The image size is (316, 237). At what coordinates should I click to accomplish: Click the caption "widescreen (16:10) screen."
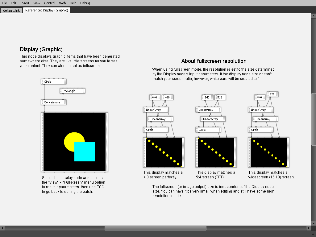click(271, 177)
